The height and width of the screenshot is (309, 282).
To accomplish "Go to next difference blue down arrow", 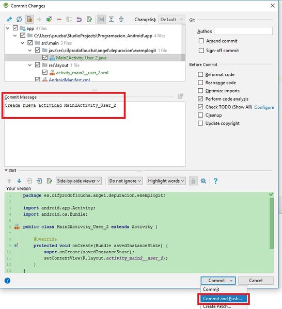I will coord(19,181).
